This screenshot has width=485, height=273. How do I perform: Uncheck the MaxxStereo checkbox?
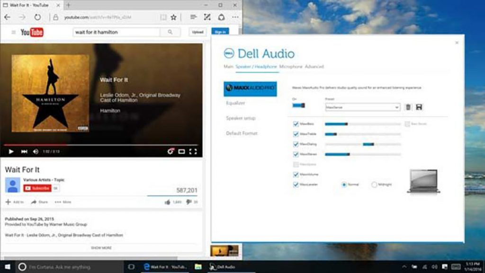pyautogui.click(x=296, y=154)
